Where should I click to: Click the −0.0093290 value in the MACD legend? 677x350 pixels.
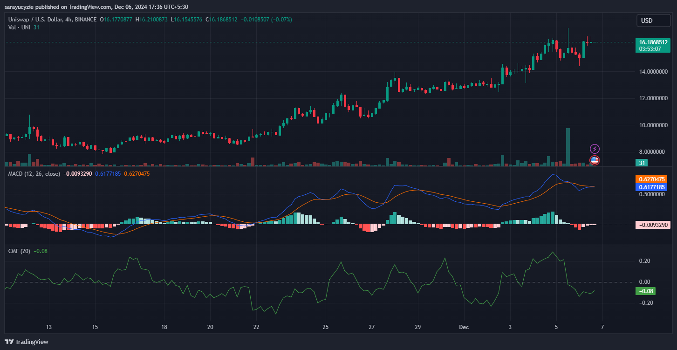[78, 174]
